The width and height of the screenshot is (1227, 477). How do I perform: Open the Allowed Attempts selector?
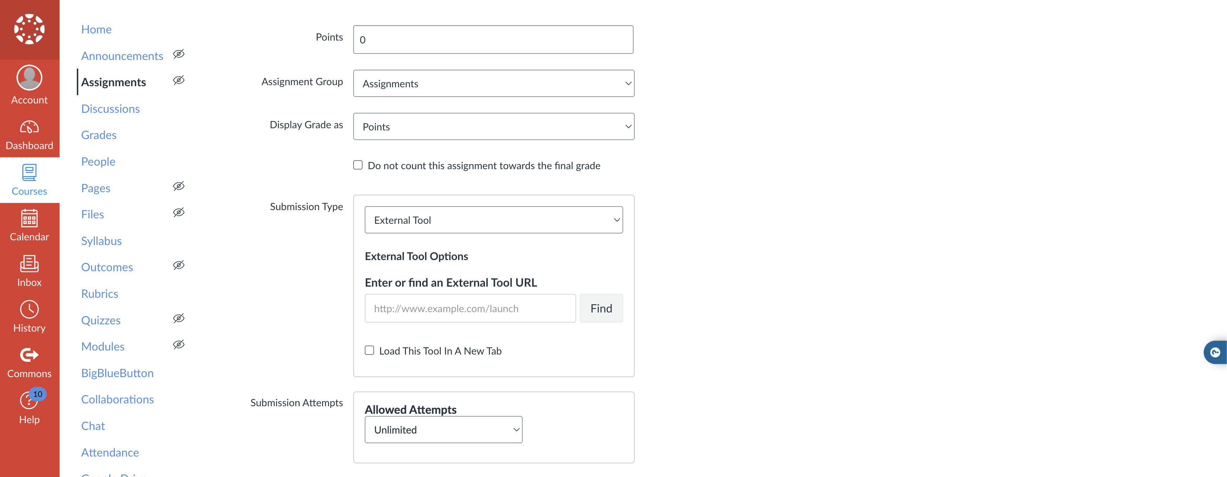pyautogui.click(x=443, y=429)
